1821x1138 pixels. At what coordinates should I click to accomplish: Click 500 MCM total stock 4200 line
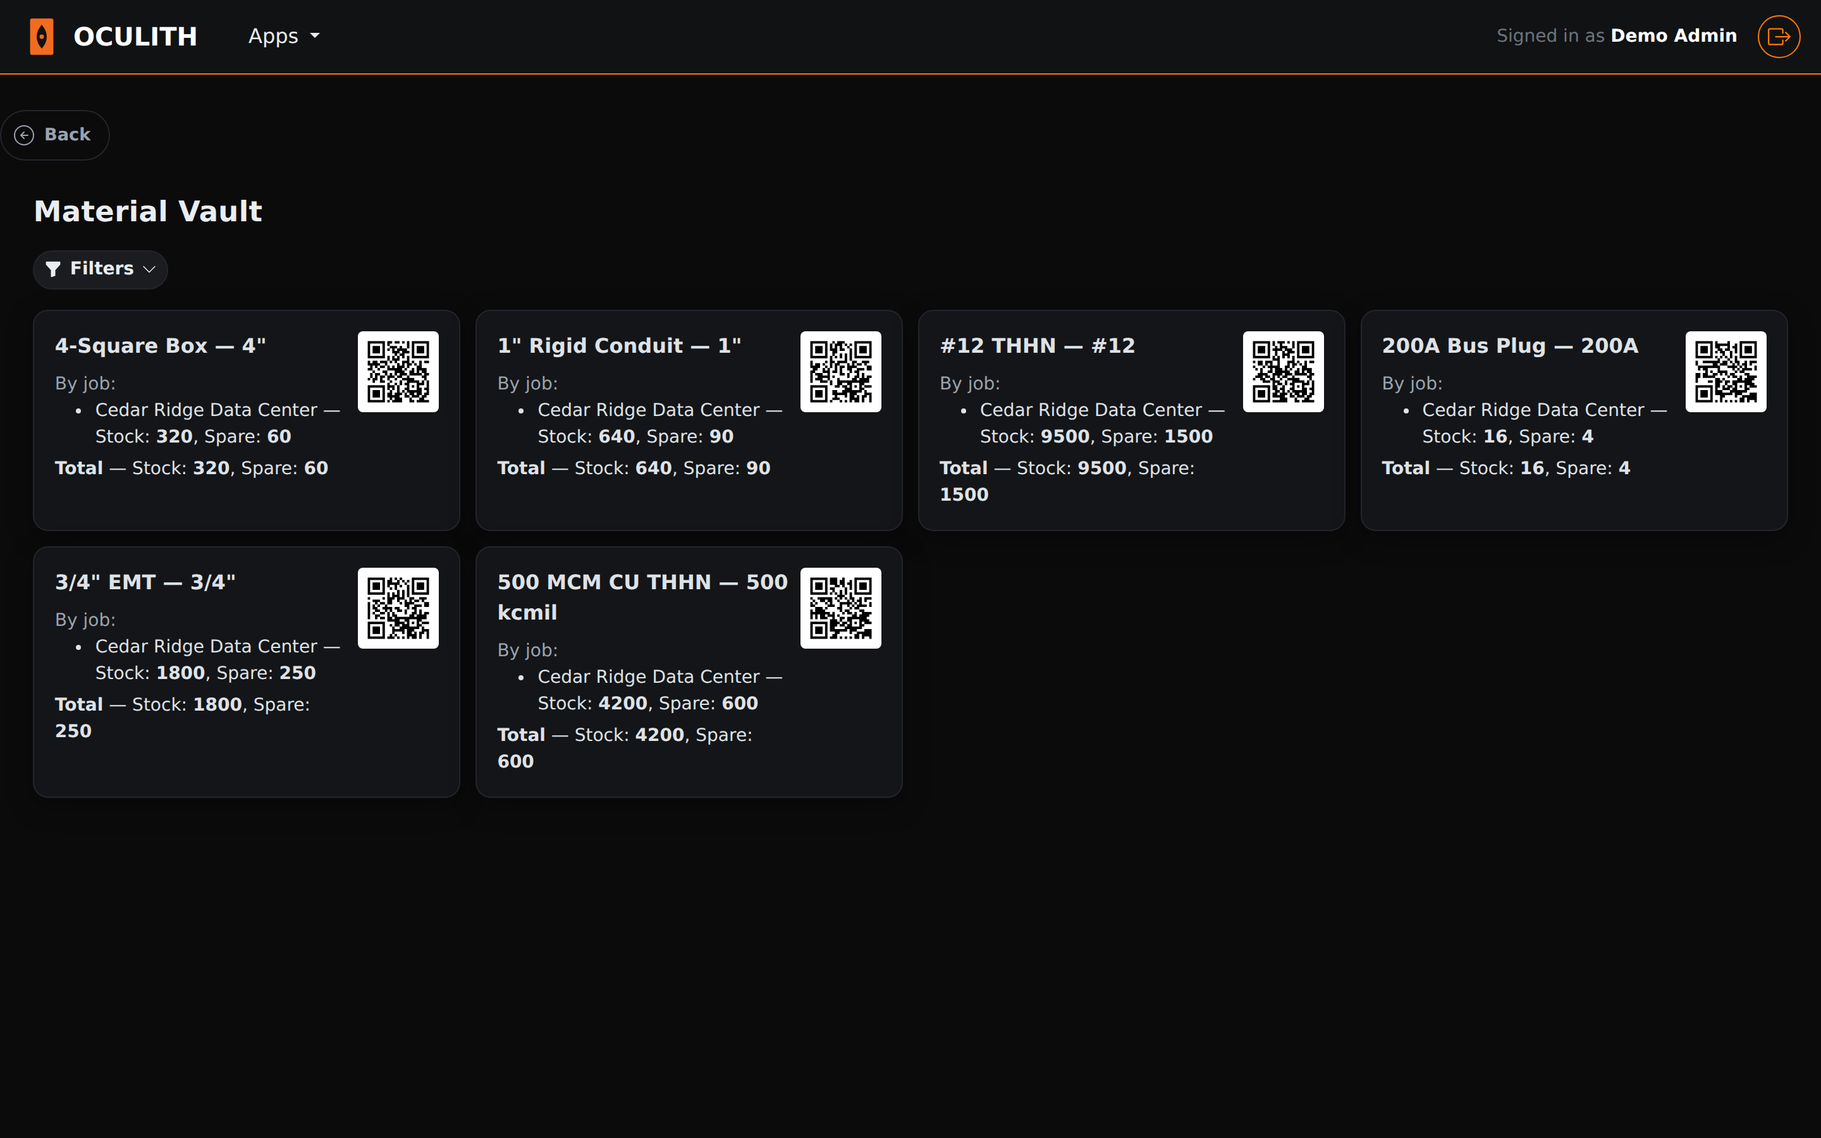[x=625, y=747]
